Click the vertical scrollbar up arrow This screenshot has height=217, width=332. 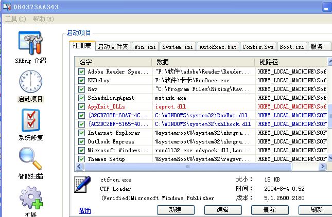point(330,61)
